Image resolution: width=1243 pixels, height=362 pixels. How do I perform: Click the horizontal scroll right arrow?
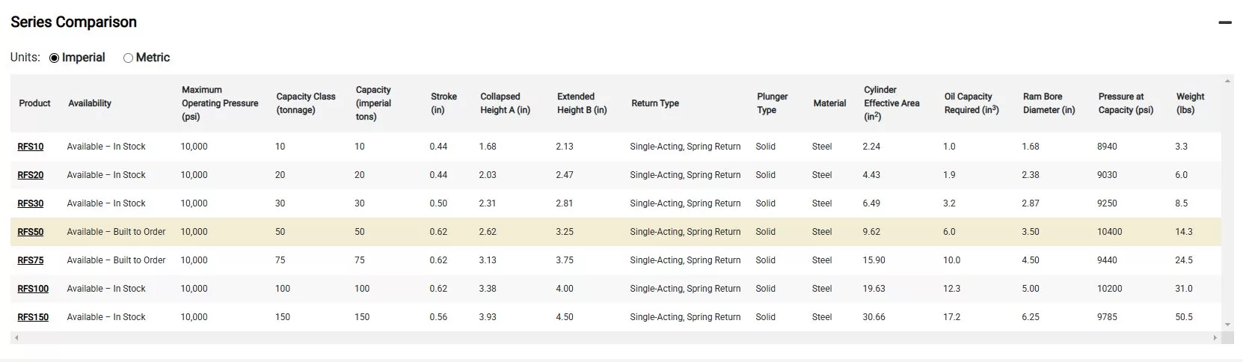point(1215,338)
